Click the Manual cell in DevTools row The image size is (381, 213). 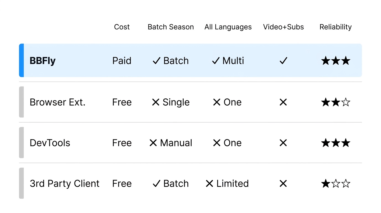171,143
